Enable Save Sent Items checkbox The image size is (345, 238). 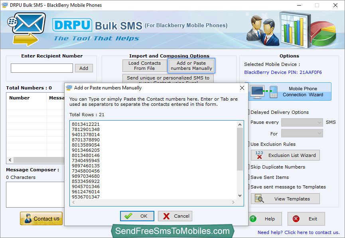click(248, 177)
